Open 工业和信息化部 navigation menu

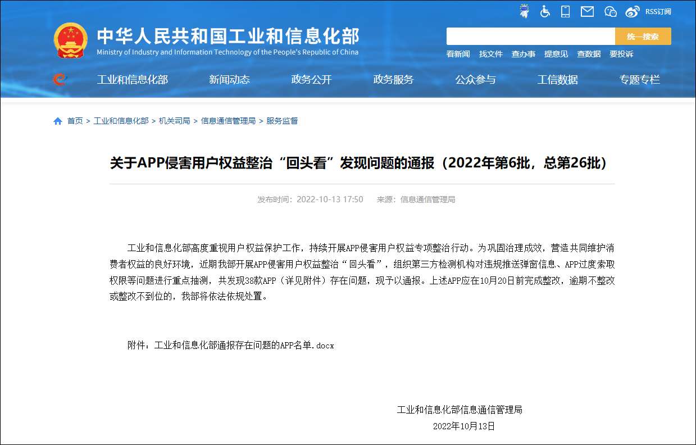tap(133, 80)
